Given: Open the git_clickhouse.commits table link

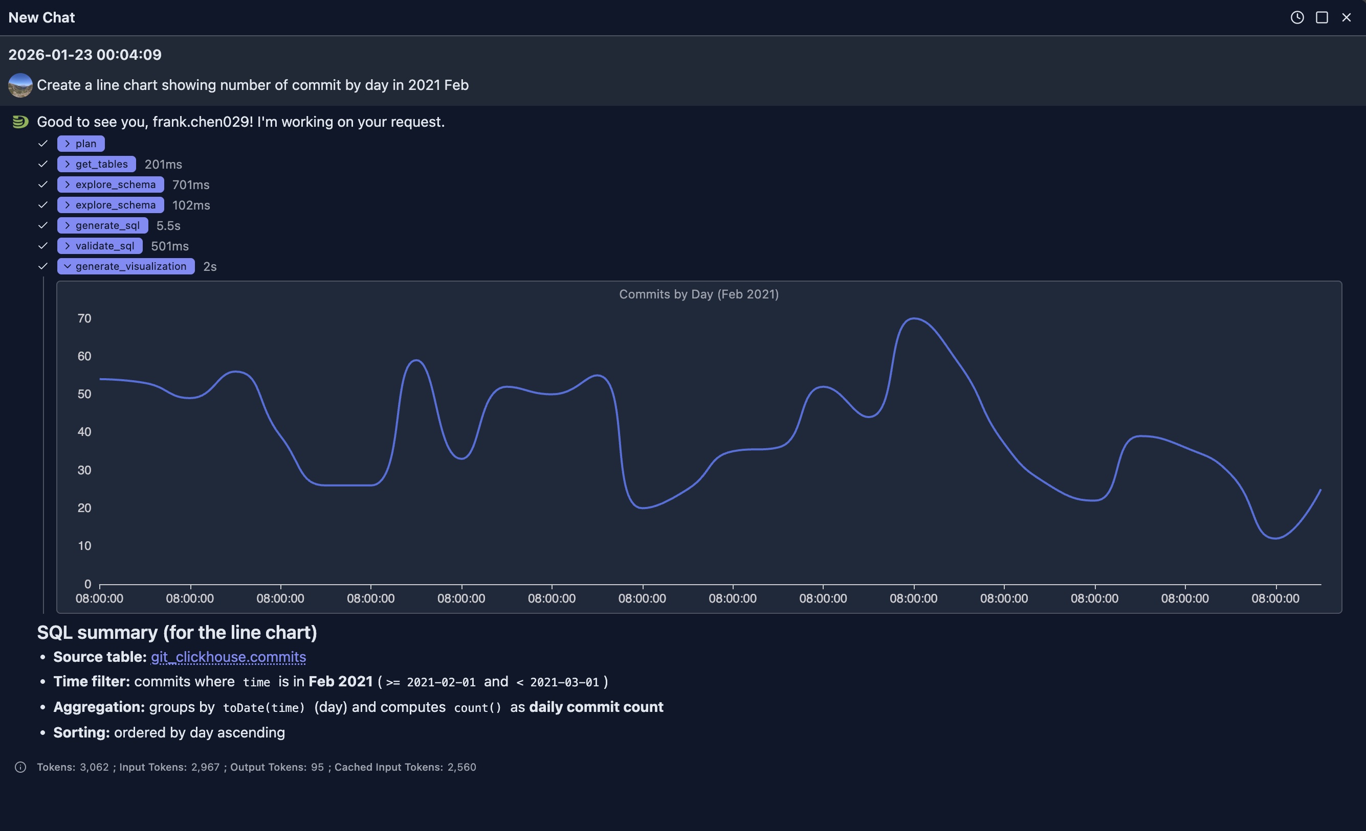Looking at the screenshot, I should click(228, 657).
